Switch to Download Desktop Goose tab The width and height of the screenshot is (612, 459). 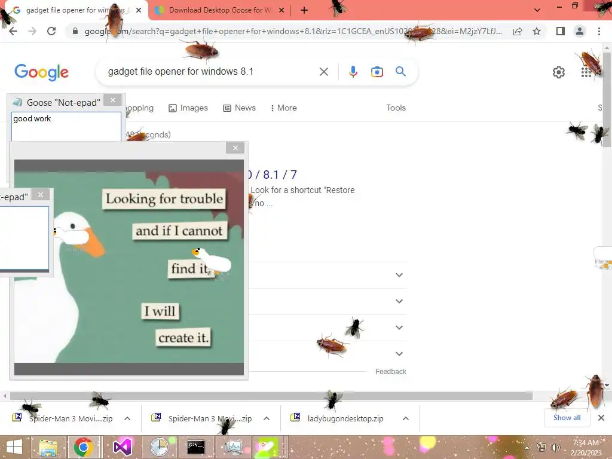pyautogui.click(x=219, y=10)
